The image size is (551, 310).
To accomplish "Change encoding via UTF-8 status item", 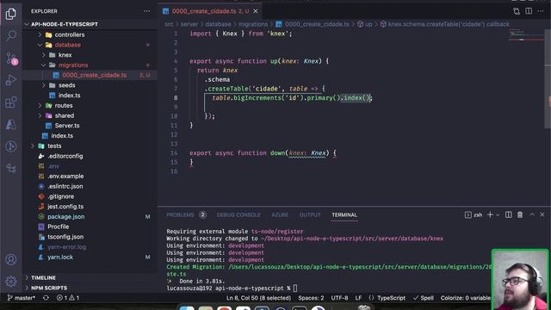I will [x=339, y=298].
